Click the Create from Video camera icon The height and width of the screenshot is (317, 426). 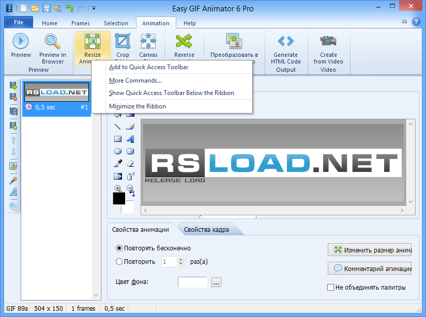point(328,41)
